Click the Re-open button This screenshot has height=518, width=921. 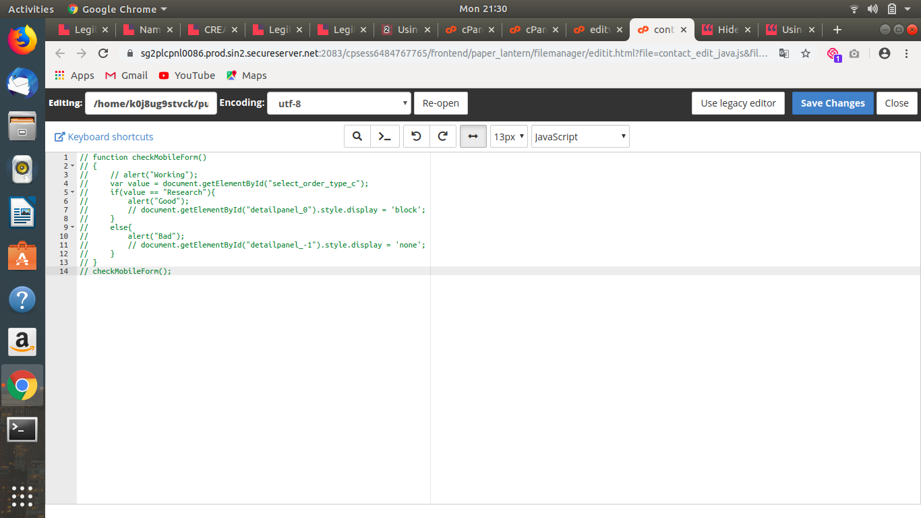click(440, 103)
